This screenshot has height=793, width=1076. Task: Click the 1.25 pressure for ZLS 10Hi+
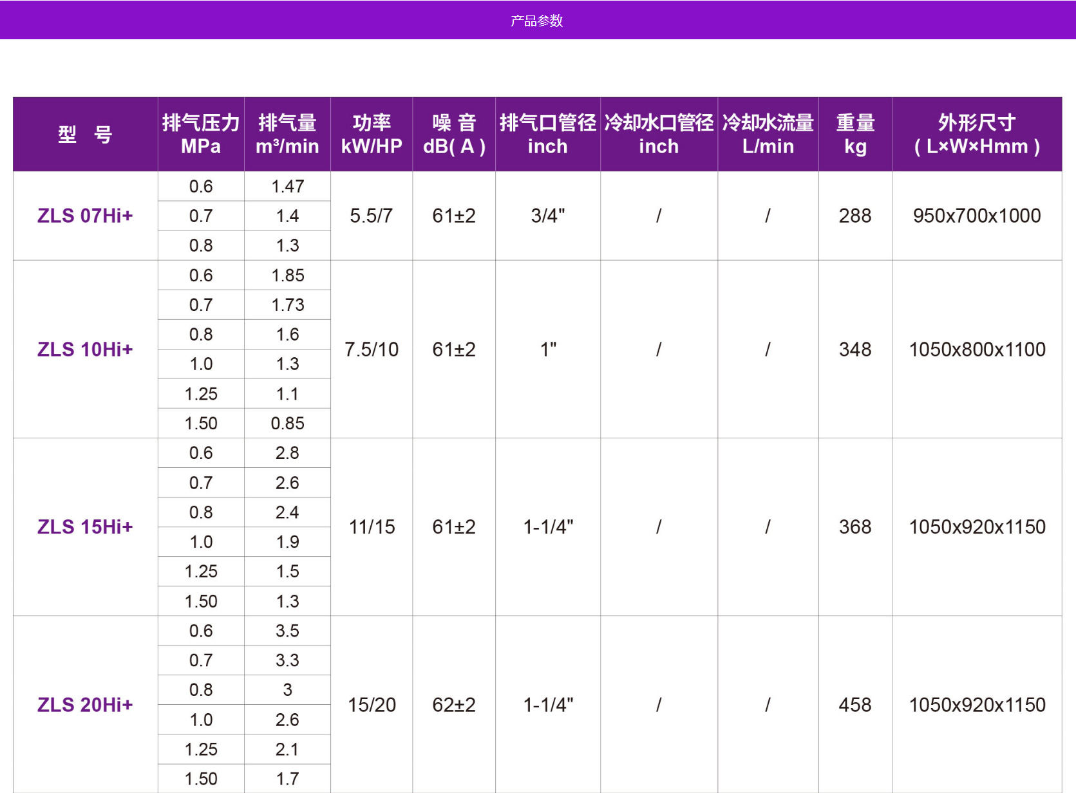tap(201, 394)
